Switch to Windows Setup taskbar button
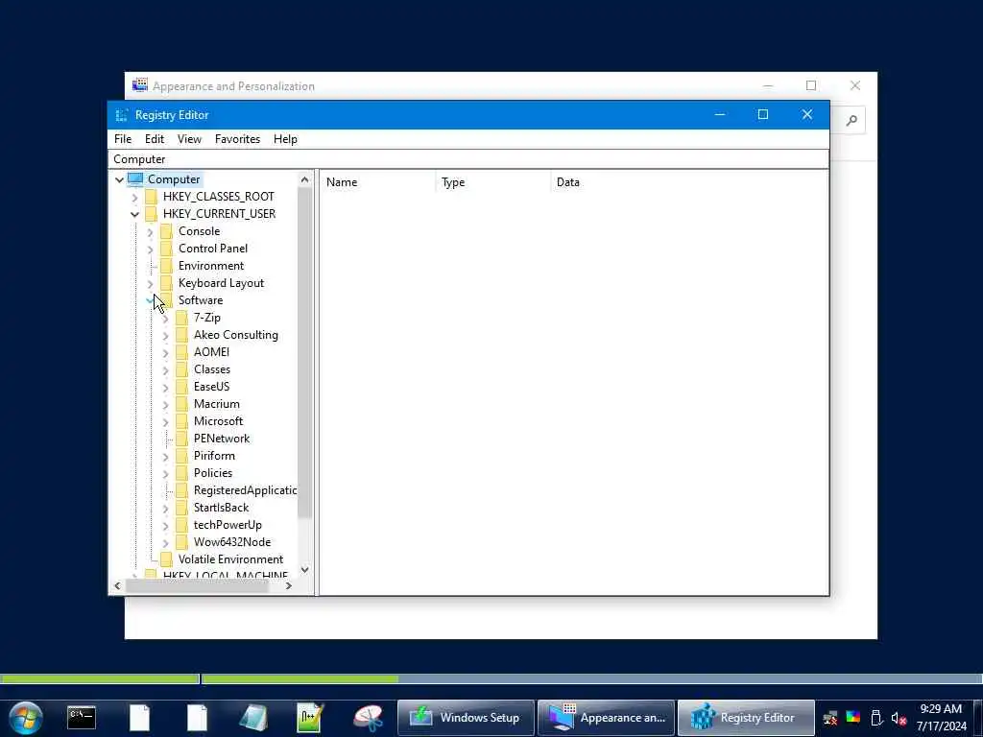 [466, 718]
